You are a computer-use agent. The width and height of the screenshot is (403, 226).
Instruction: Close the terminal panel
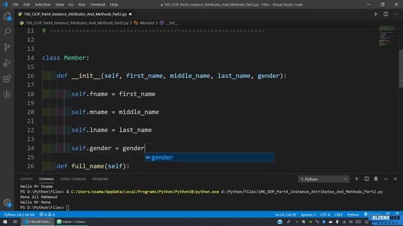pyautogui.click(x=395, y=179)
